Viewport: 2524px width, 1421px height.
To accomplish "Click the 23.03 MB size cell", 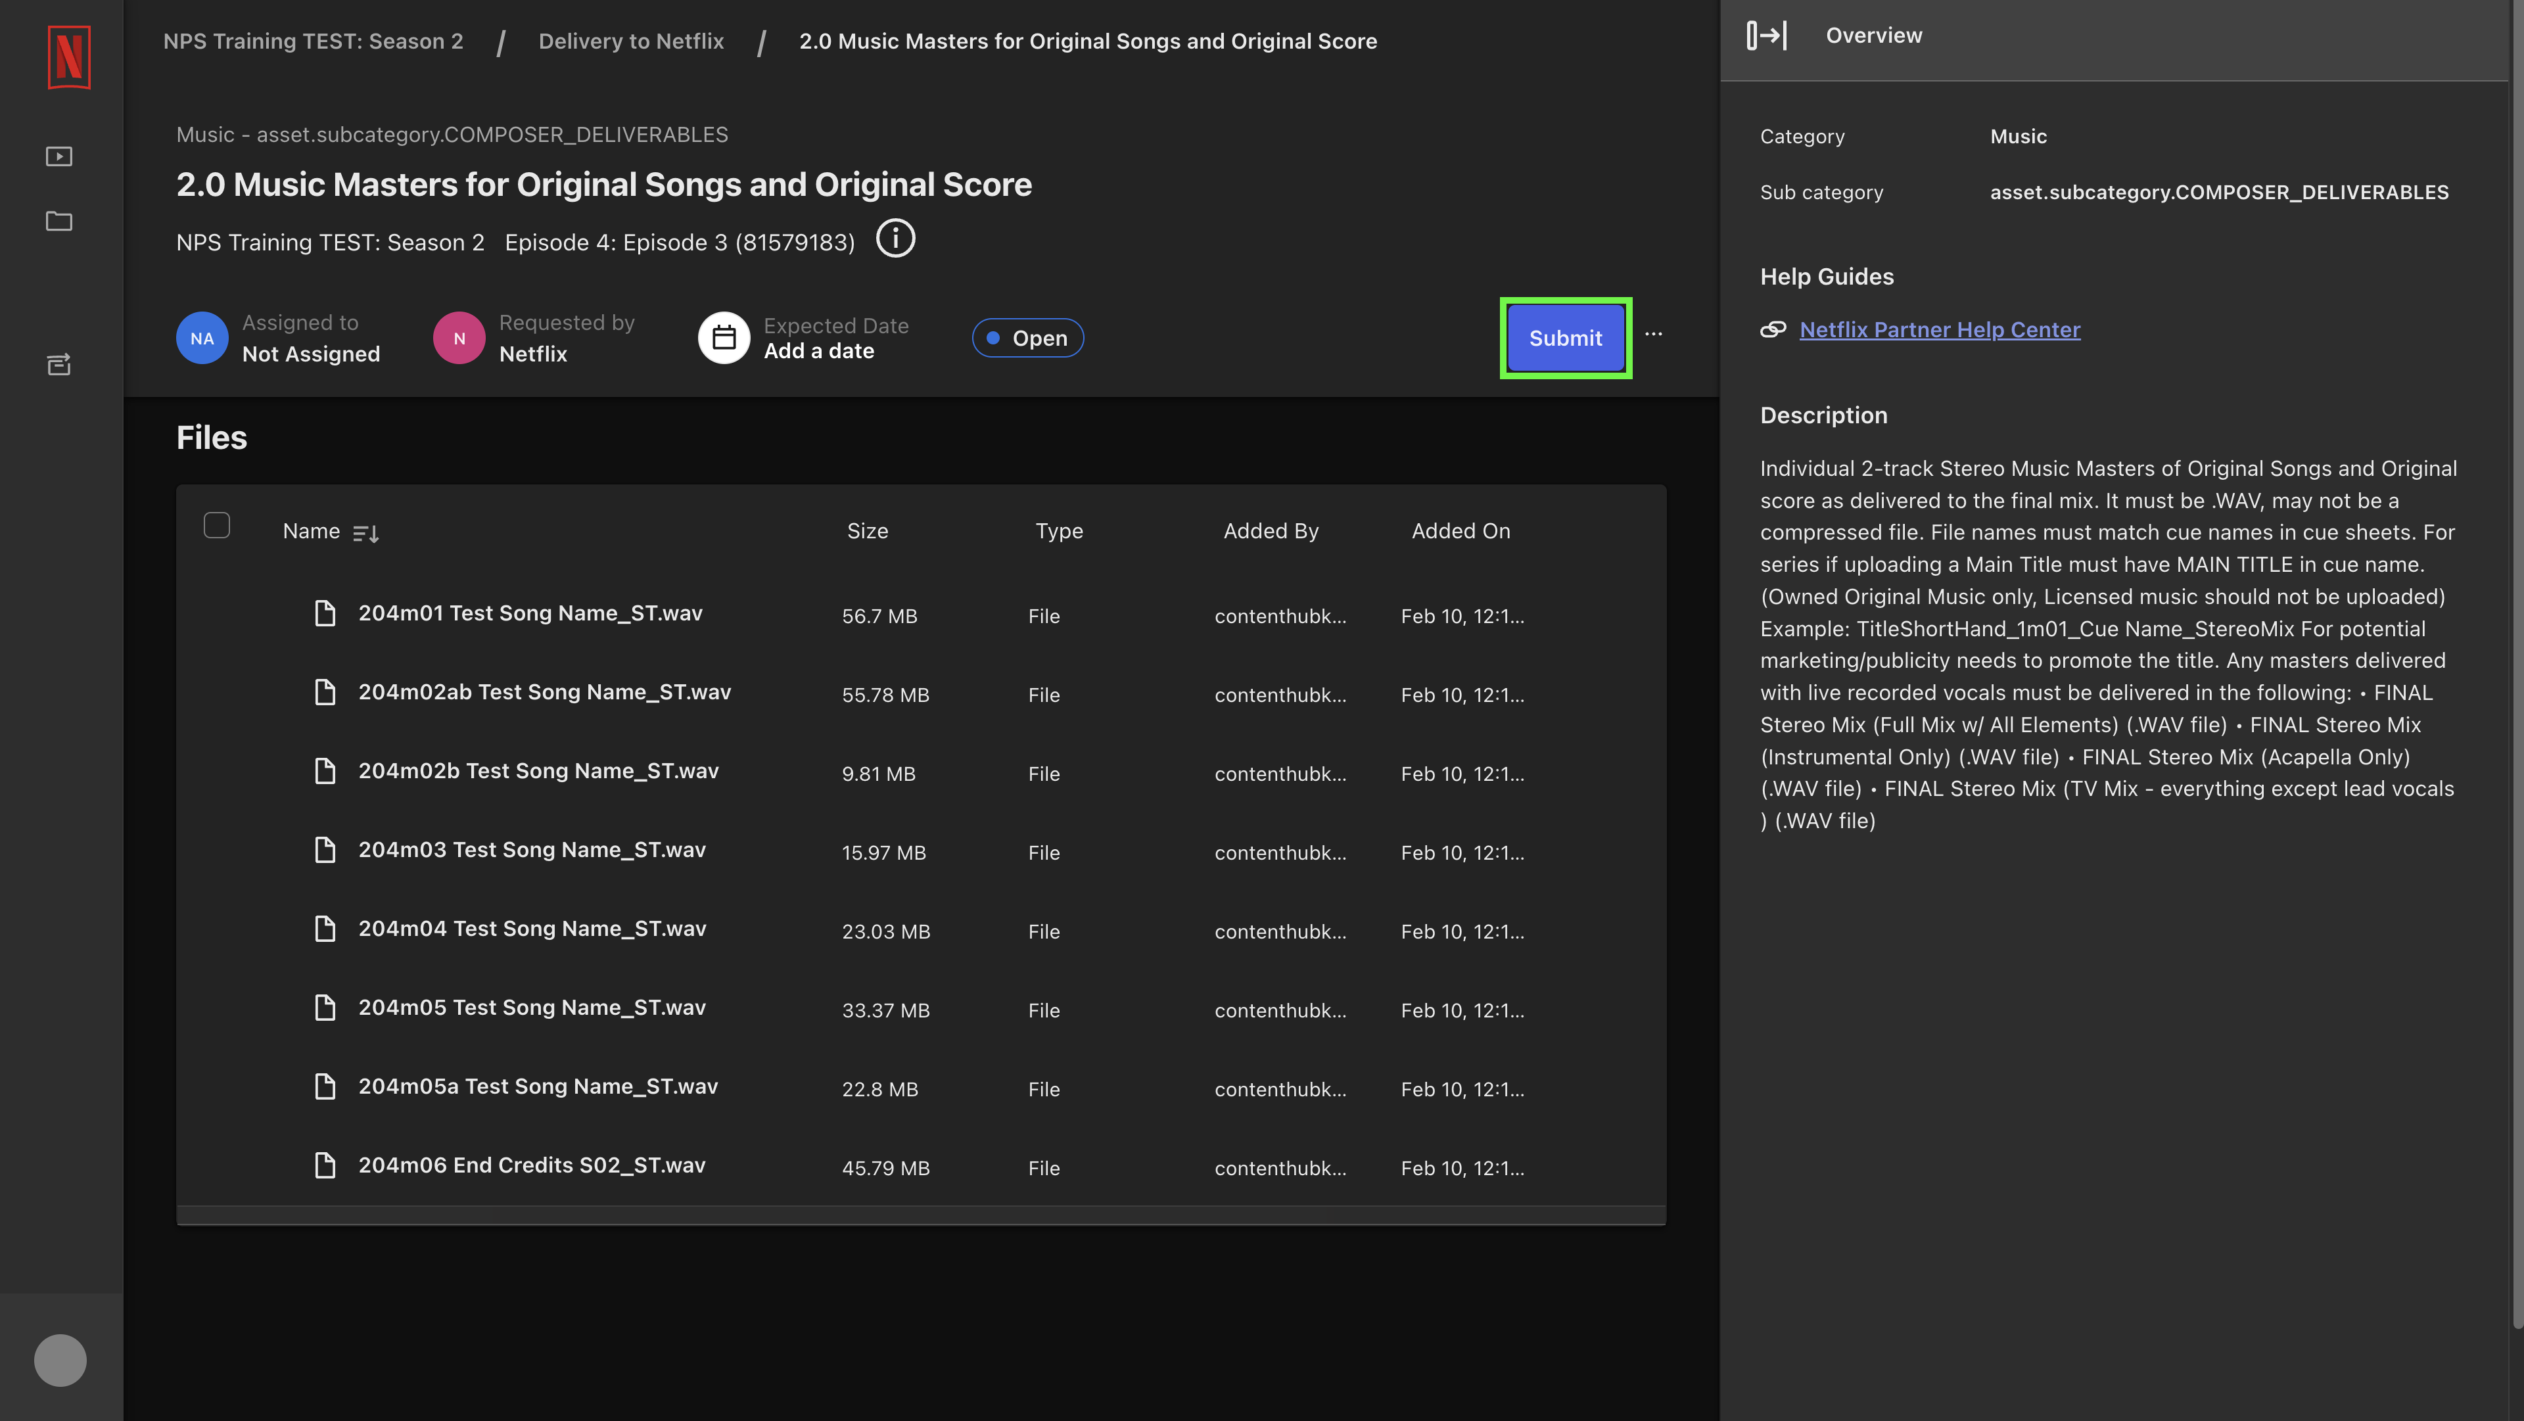I will pyautogui.click(x=886, y=932).
